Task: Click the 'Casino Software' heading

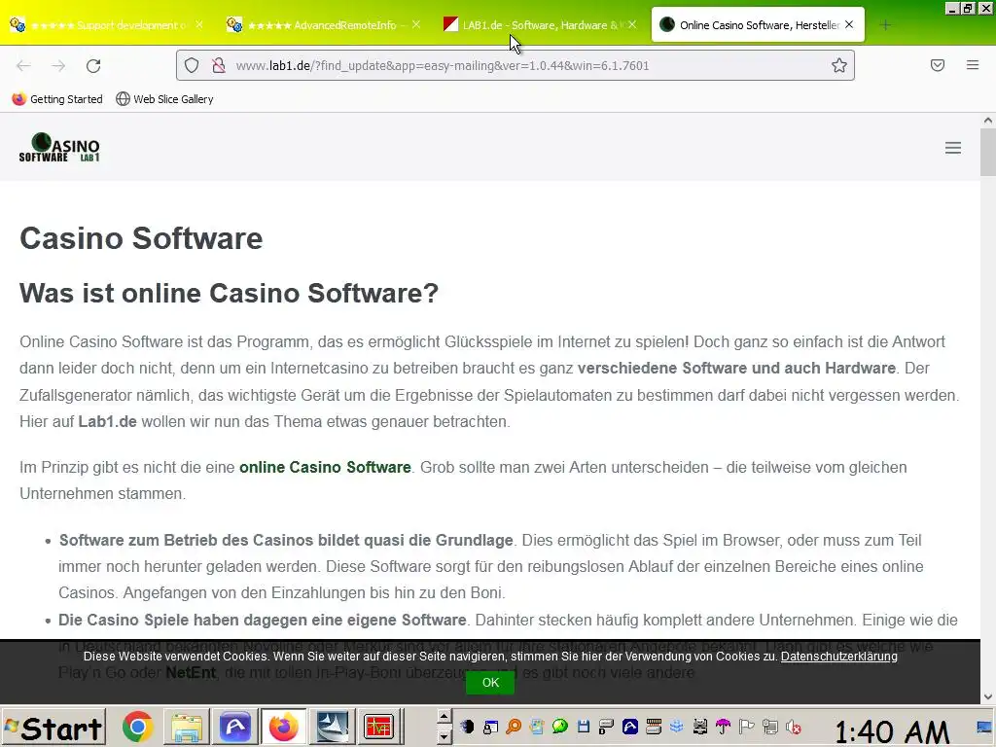Action: pos(141,239)
